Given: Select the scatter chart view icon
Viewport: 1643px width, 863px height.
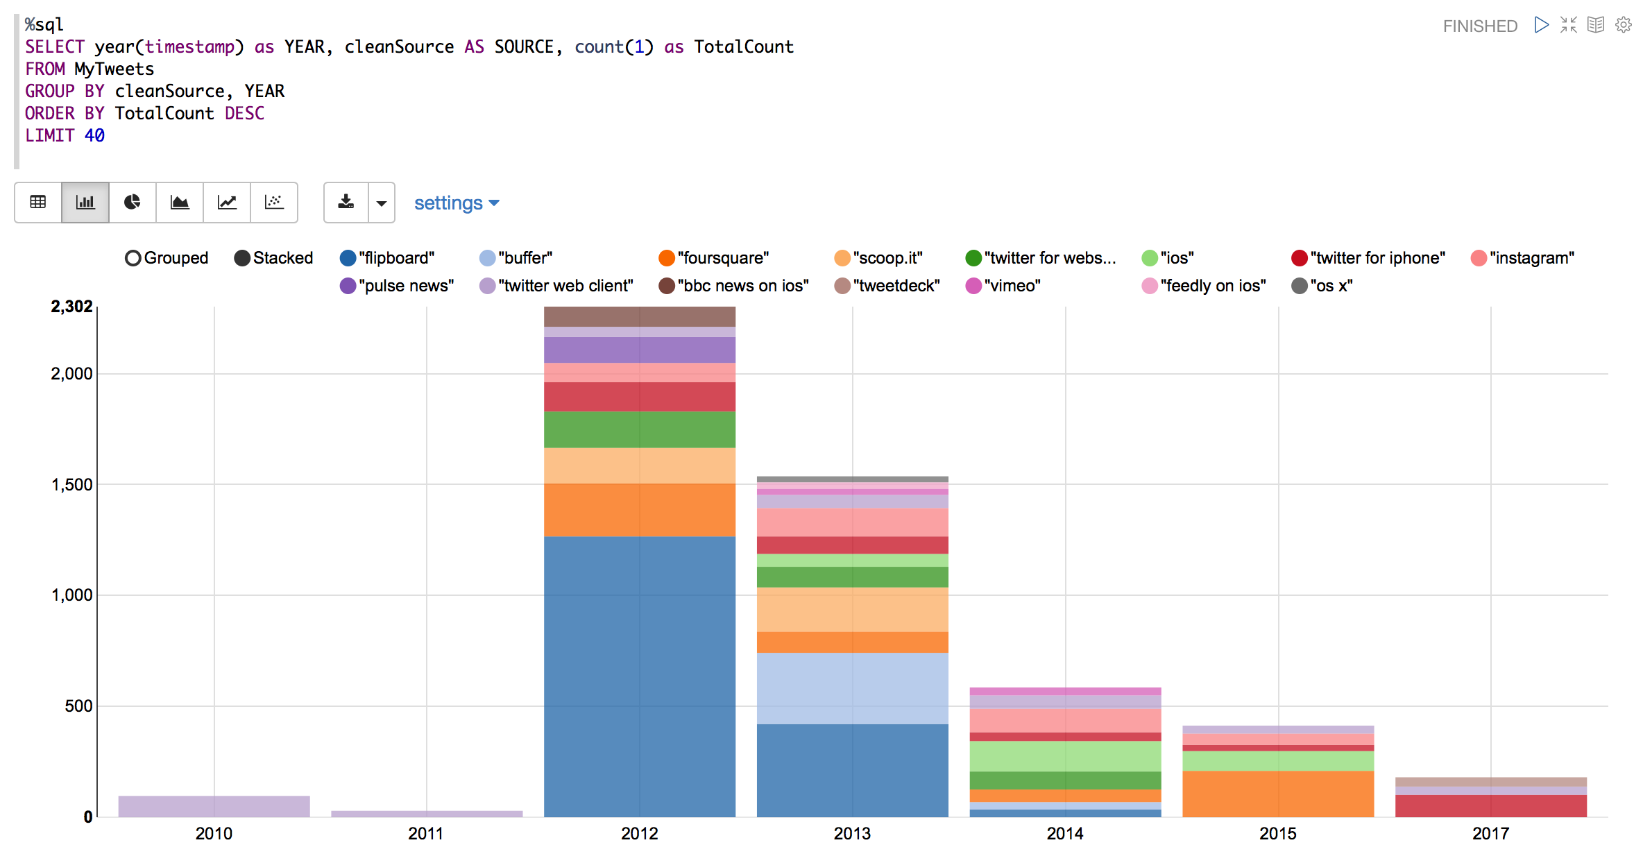Looking at the screenshot, I should pyautogui.click(x=274, y=202).
